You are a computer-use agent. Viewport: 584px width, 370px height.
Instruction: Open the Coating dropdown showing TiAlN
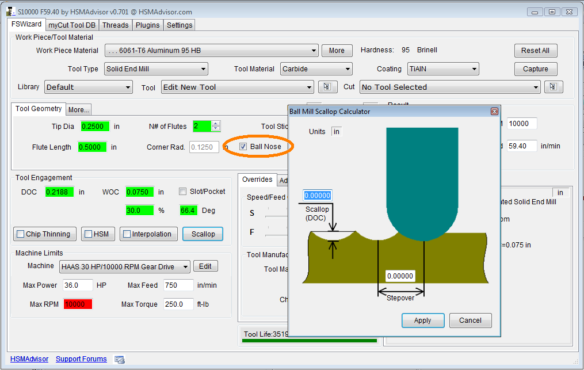coord(443,69)
